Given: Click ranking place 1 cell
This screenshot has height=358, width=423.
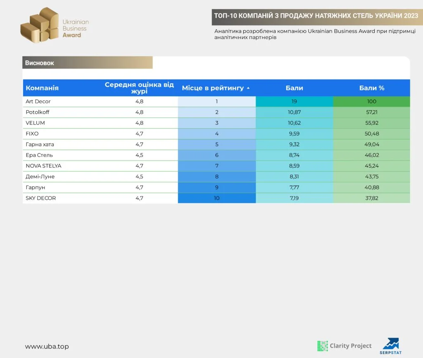Looking at the screenshot, I should [217, 102].
